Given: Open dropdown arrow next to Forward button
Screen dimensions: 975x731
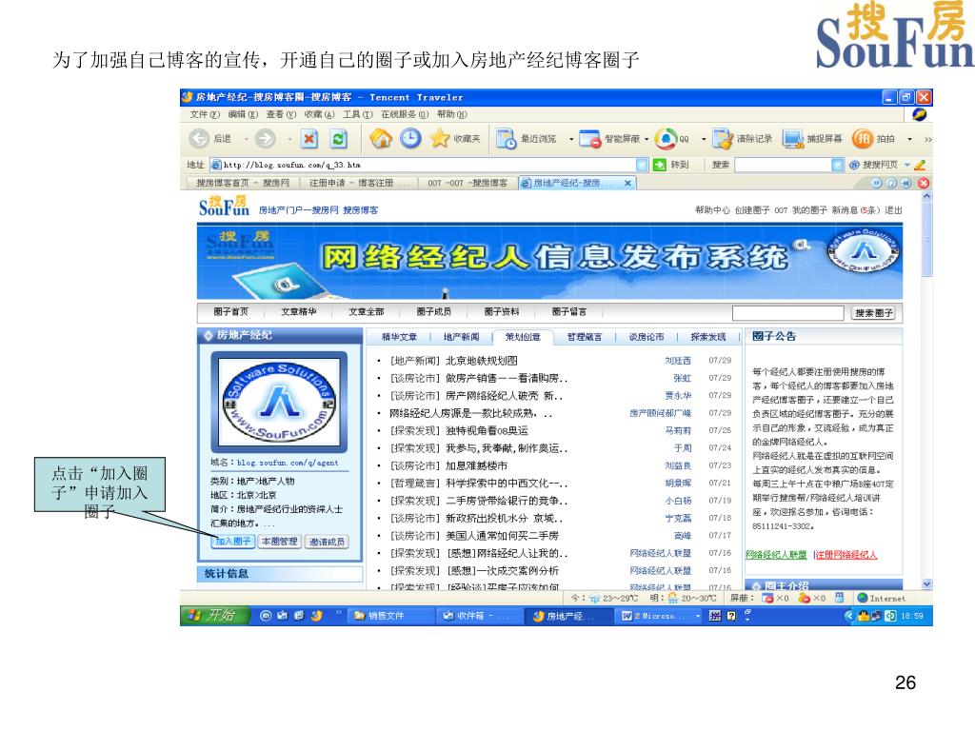Looking at the screenshot, I should (289, 139).
